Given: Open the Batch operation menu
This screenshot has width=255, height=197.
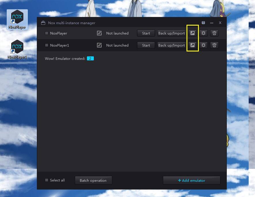Looking at the screenshot, I should point(93,180).
